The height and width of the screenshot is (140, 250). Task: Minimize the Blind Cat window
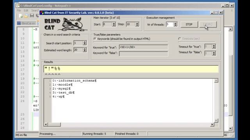point(212,12)
